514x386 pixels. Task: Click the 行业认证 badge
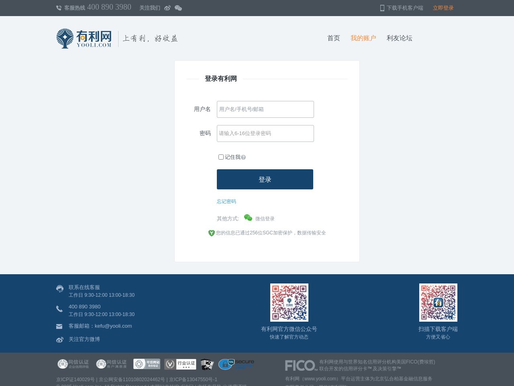(180, 364)
